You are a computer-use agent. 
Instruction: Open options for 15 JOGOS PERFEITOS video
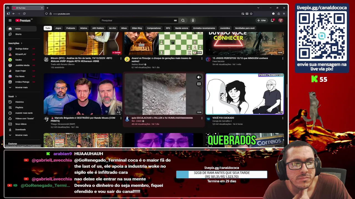click(283, 58)
